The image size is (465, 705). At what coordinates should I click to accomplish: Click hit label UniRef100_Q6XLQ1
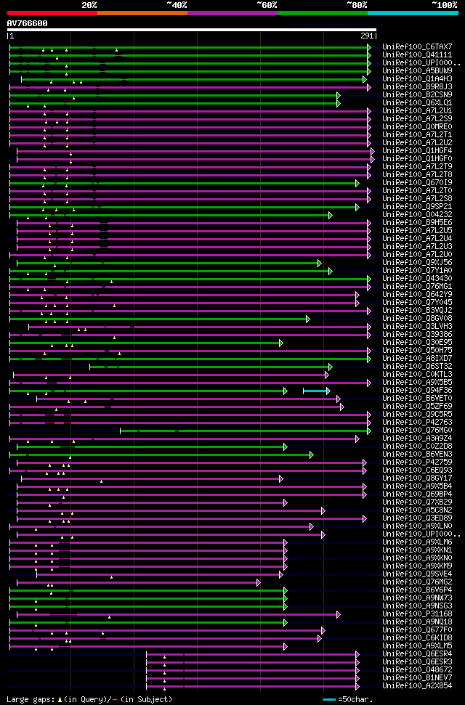[417, 103]
